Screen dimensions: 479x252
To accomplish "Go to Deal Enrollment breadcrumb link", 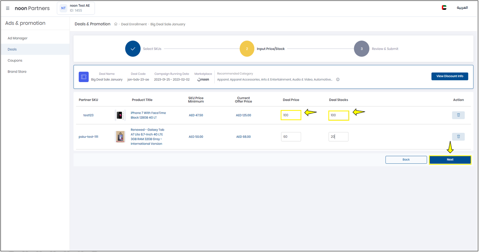I will 134,24.
